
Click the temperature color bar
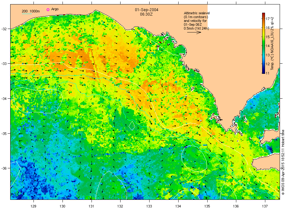click(263, 43)
